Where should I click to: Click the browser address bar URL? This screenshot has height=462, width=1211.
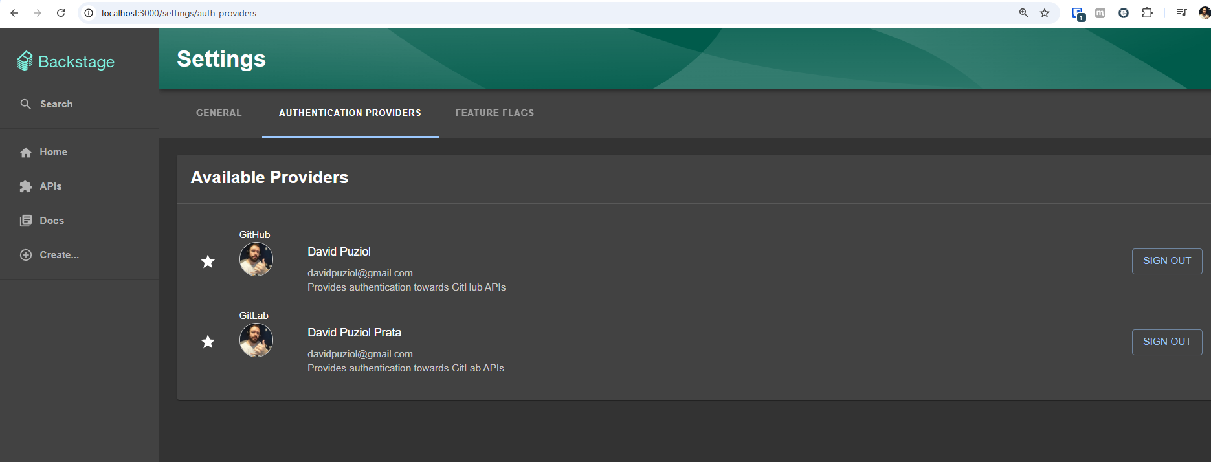pos(179,13)
